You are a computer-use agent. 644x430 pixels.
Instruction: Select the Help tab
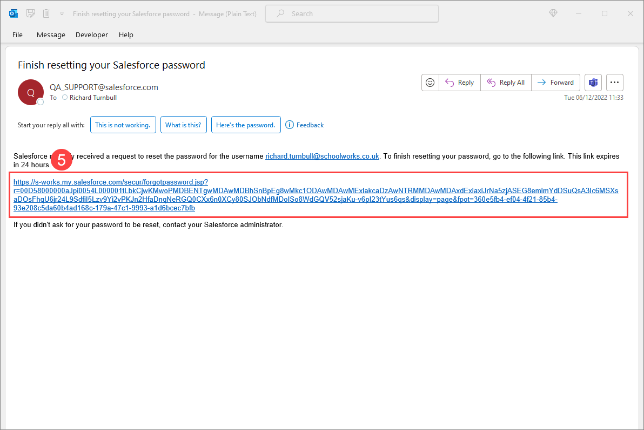pyautogui.click(x=126, y=35)
